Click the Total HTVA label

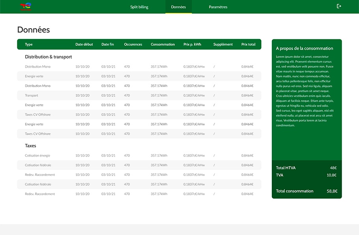[286, 168]
